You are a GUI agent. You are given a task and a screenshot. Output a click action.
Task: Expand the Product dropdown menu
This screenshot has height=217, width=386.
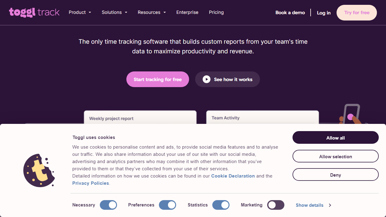80,12
